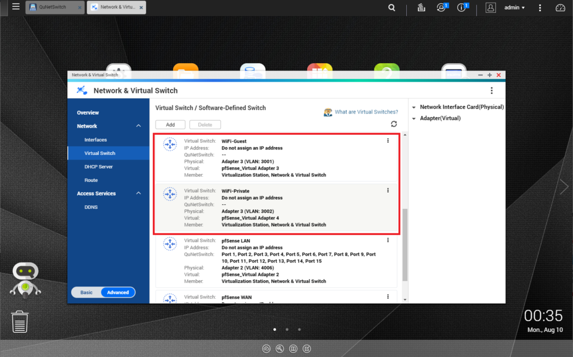Image resolution: width=573 pixels, height=357 pixels.
Task: Click the fourth bottom bar feedback icon
Action: tap(307, 349)
